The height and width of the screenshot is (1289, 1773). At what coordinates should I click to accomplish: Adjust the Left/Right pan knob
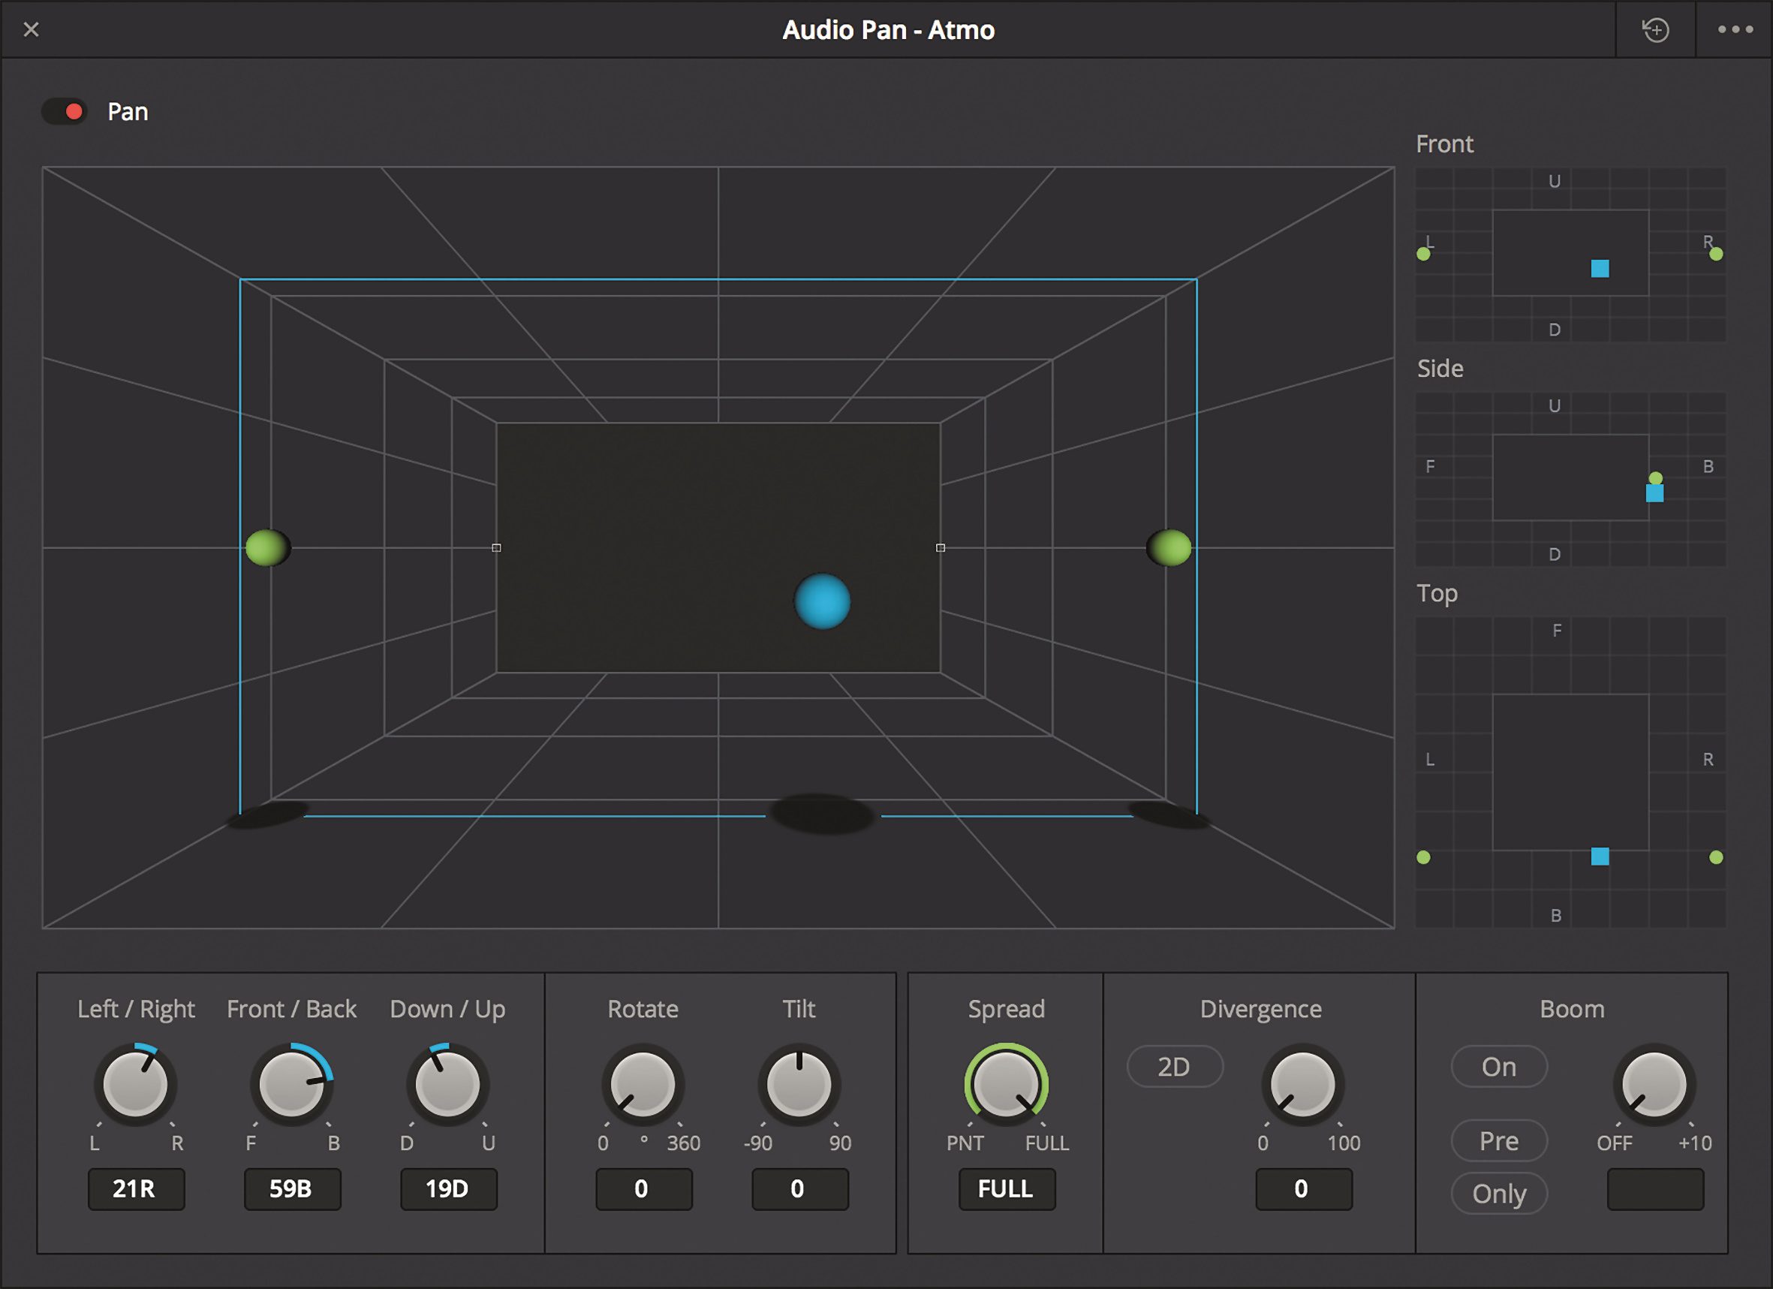point(136,1086)
